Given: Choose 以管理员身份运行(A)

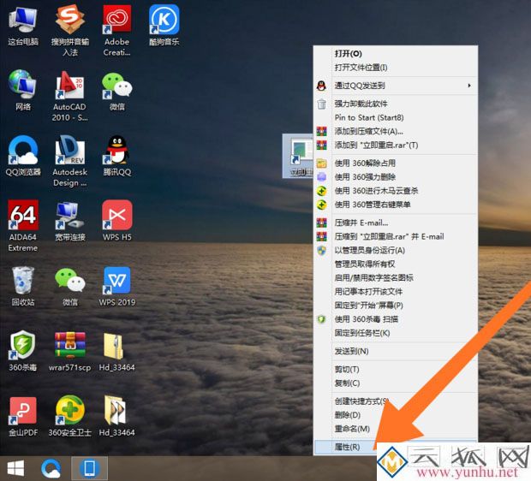Looking at the screenshot, I should point(396,251).
